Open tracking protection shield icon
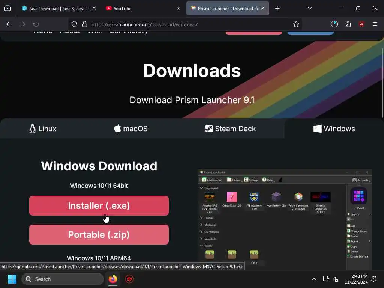 74,24
